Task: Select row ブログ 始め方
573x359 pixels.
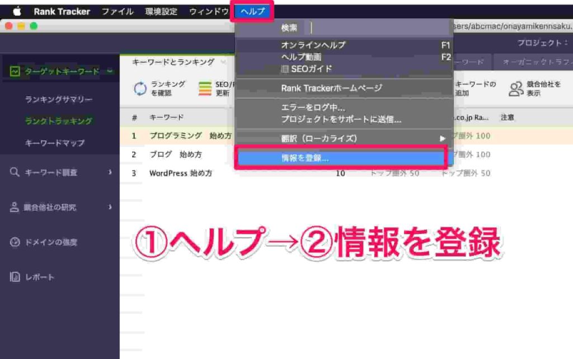Action: pos(175,154)
